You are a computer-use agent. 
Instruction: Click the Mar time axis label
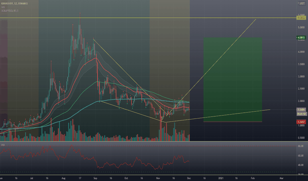pos(282,178)
